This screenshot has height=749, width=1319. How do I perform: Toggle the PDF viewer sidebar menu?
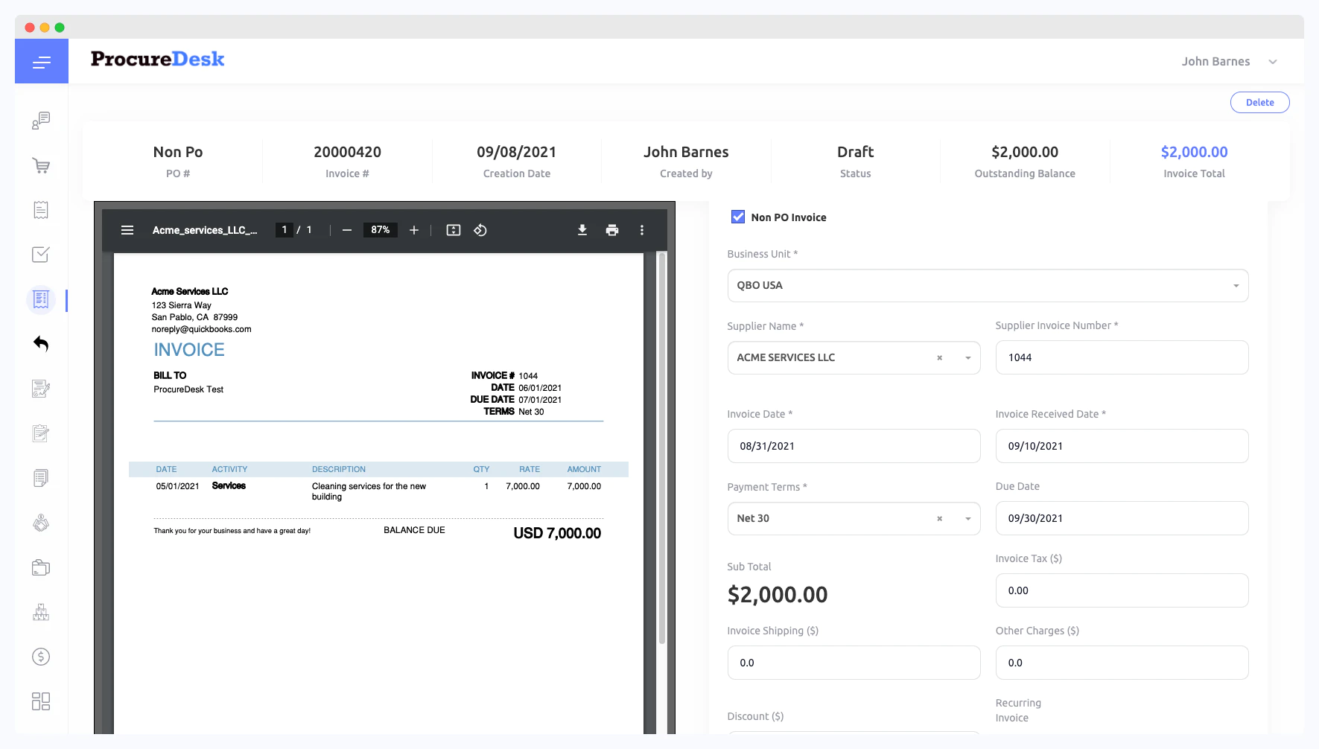coord(127,230)
